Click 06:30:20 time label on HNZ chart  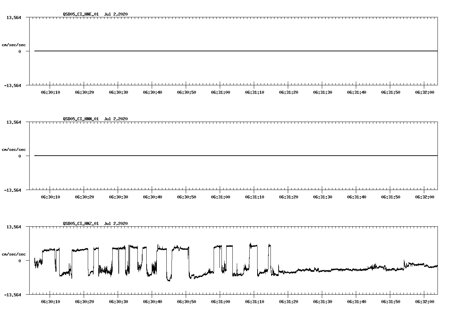click(84, 302)
